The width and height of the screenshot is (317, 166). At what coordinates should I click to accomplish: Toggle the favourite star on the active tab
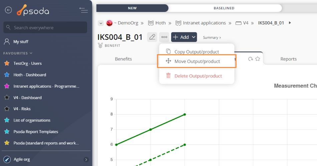point(258,59)
